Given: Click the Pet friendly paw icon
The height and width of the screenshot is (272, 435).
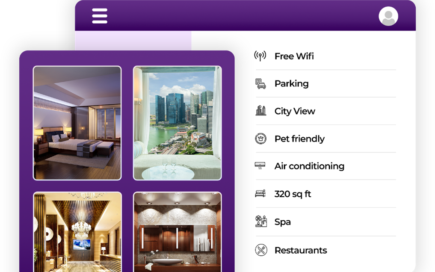Looking at the screenshot, I should click(260, 139).
